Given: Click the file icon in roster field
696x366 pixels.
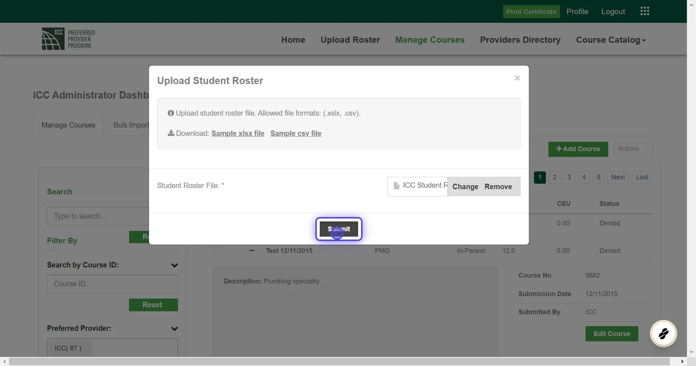Looking at the screenshot, I should [397, 186].
